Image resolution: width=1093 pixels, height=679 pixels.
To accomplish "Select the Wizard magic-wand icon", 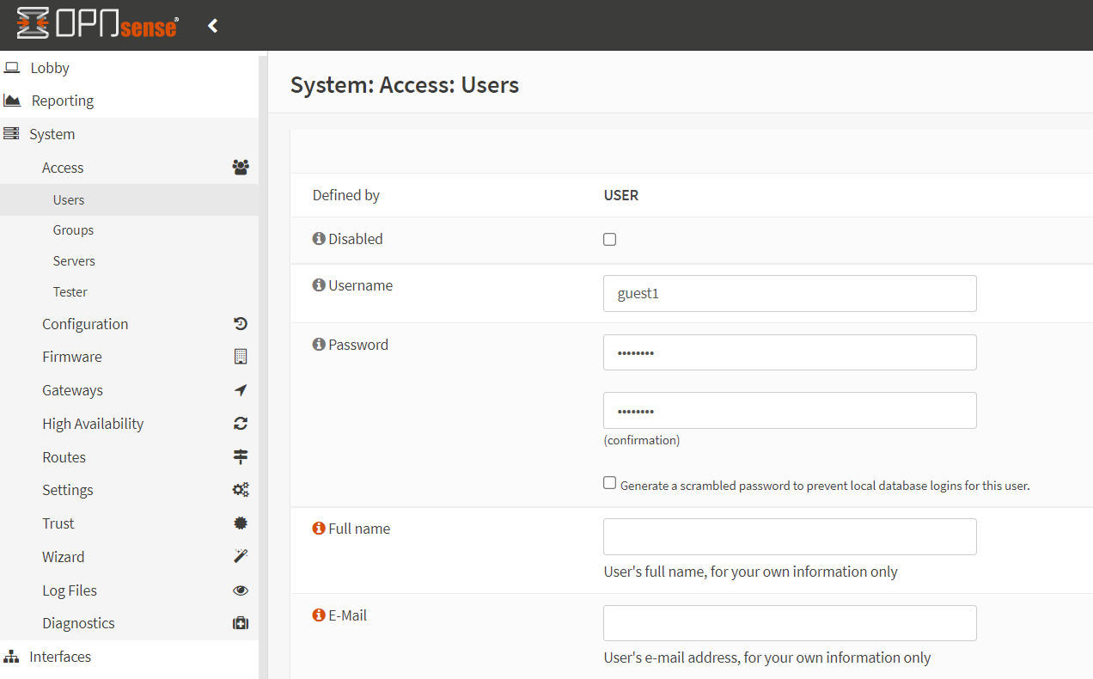I will tap(241, 556).
